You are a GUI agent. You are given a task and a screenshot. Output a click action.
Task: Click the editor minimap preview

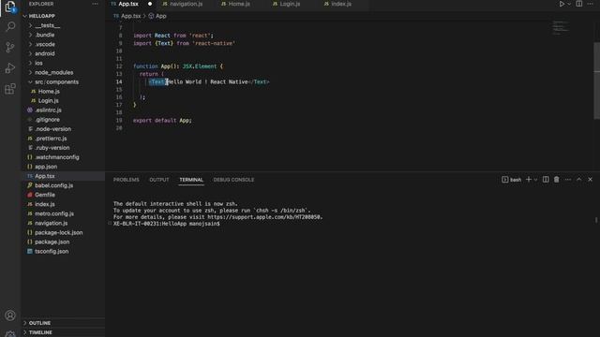(561, 28)
